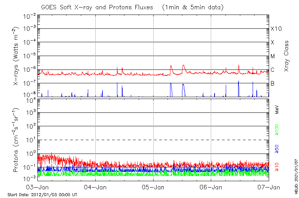Screen dimensions: 299x198
Task: Click the 03-Jan date label
Action: [38, 187]
